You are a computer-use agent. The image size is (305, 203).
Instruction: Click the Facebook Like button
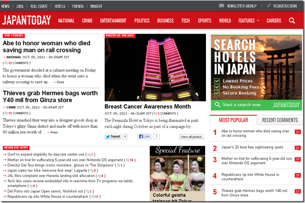click(144, 136)
